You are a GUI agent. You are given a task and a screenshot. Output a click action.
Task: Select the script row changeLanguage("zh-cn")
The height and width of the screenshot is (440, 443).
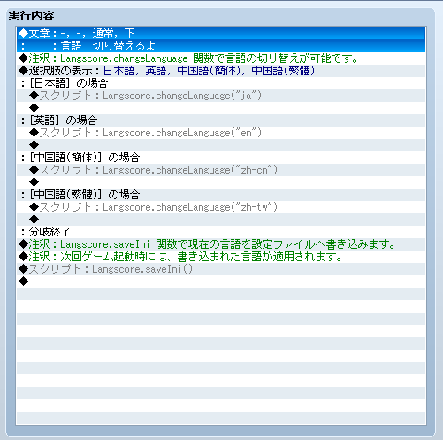[221, 170]
